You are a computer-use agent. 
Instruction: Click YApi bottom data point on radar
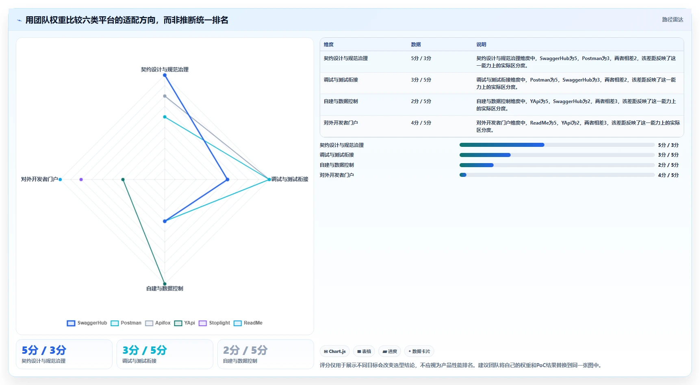(165, 284)
